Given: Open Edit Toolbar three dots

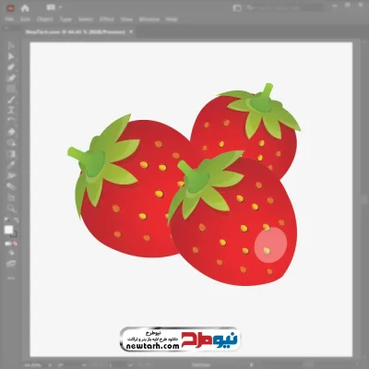Looking at the screenshot, I should (x=11, y=278).
